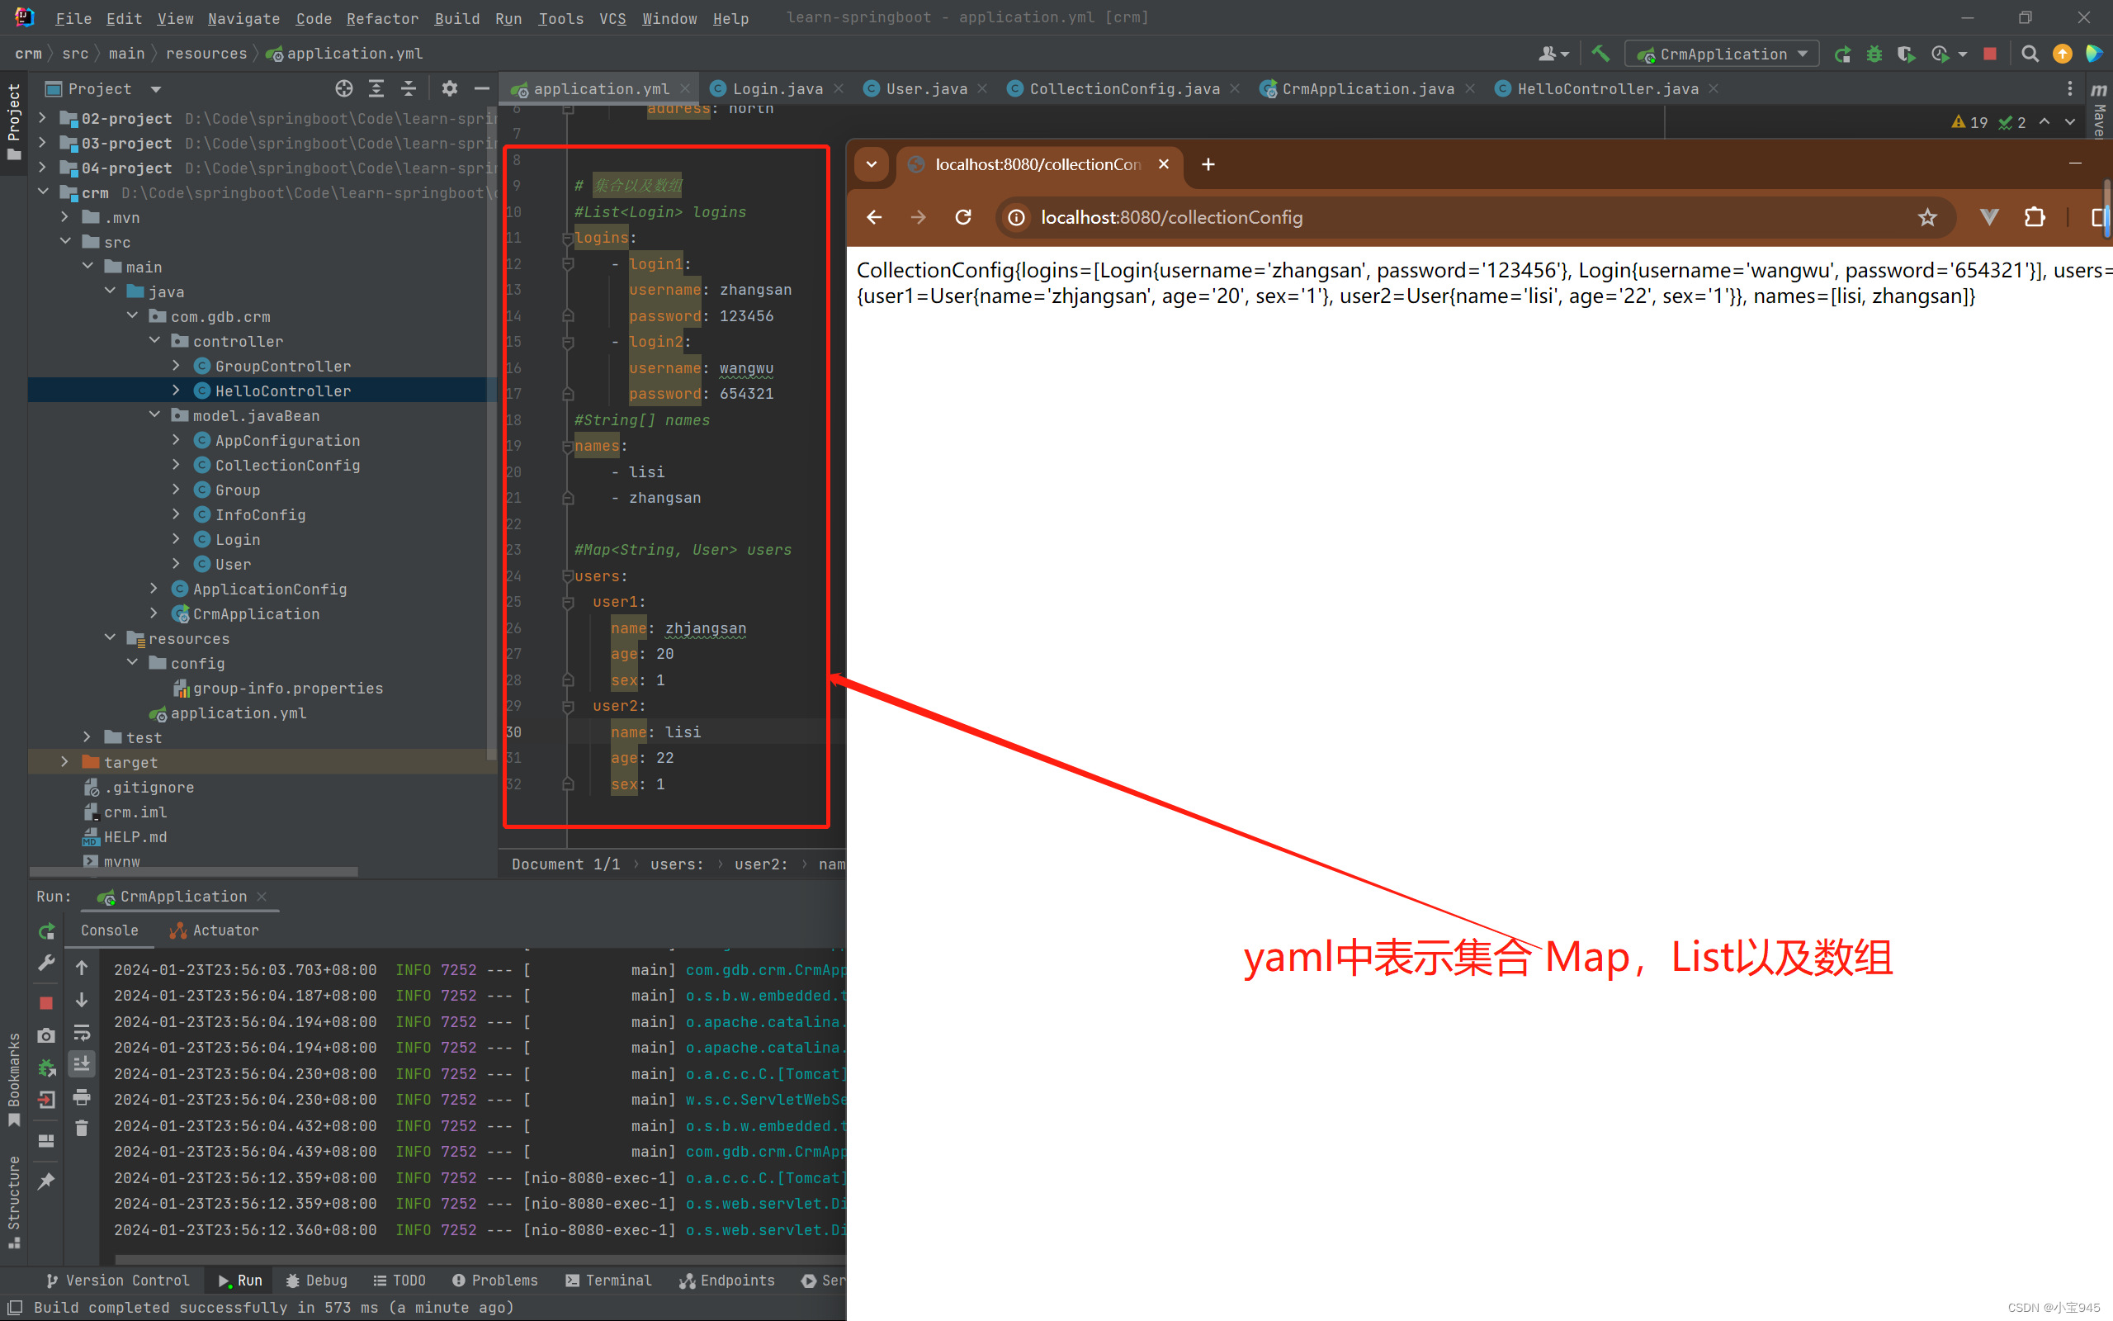The height and width of the screenshot is (1321, 2113).
Task: Collapse the controller package
Action: pyautogui.click(x=154, y=341)
